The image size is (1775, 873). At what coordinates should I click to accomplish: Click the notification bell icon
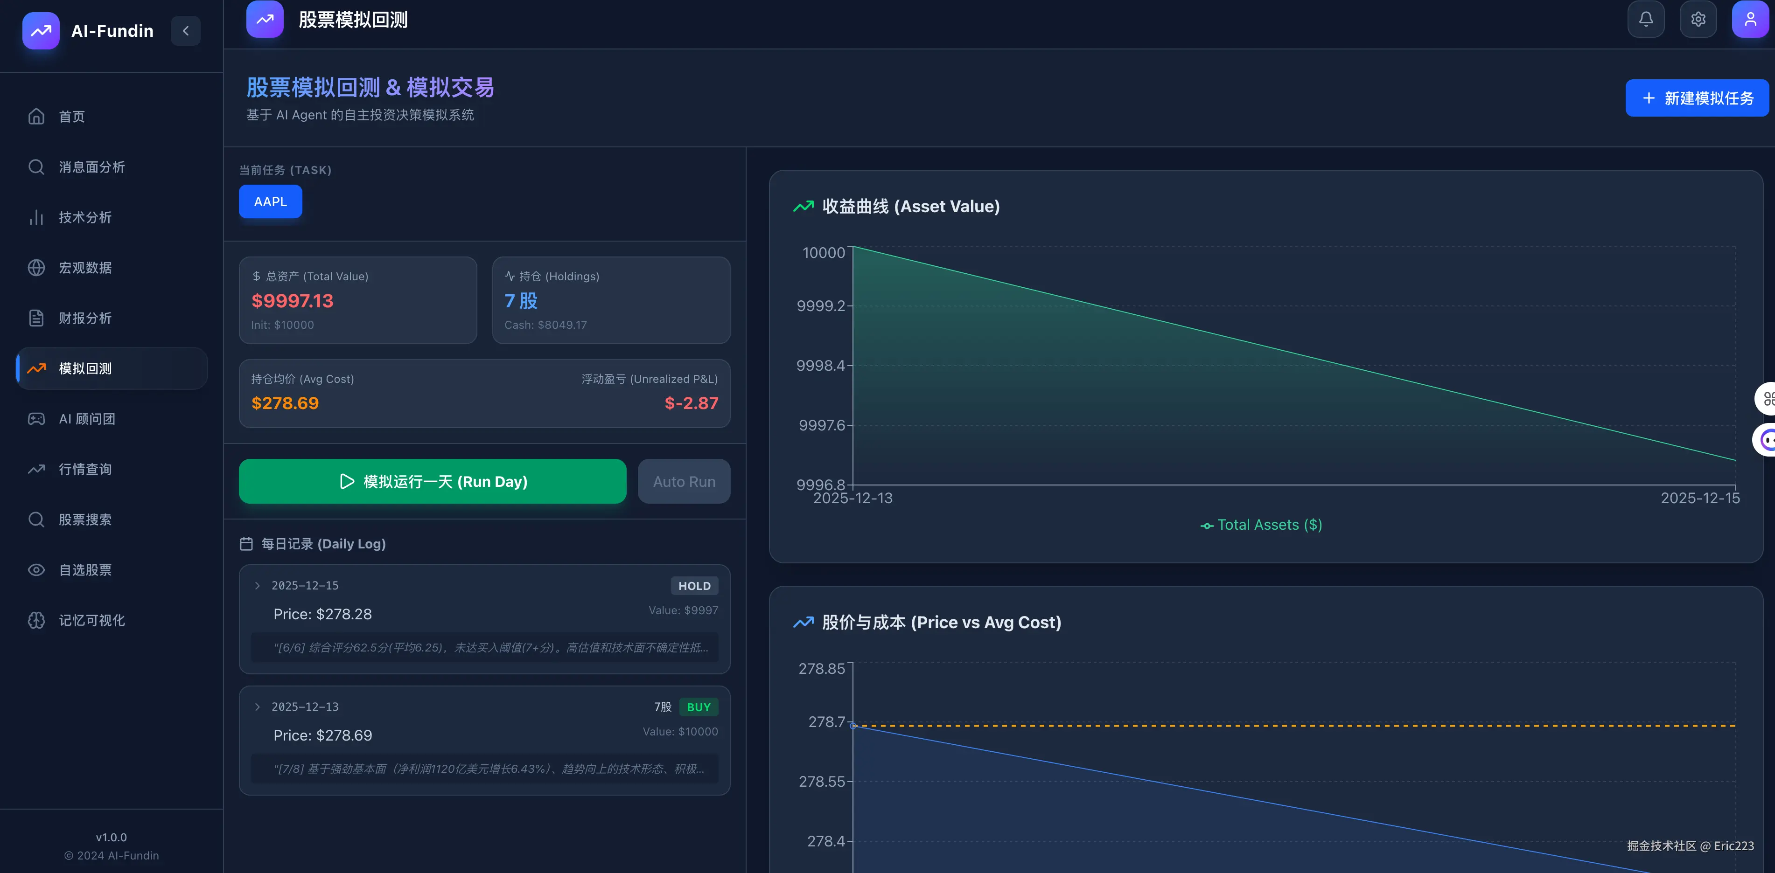(1645, 19)
